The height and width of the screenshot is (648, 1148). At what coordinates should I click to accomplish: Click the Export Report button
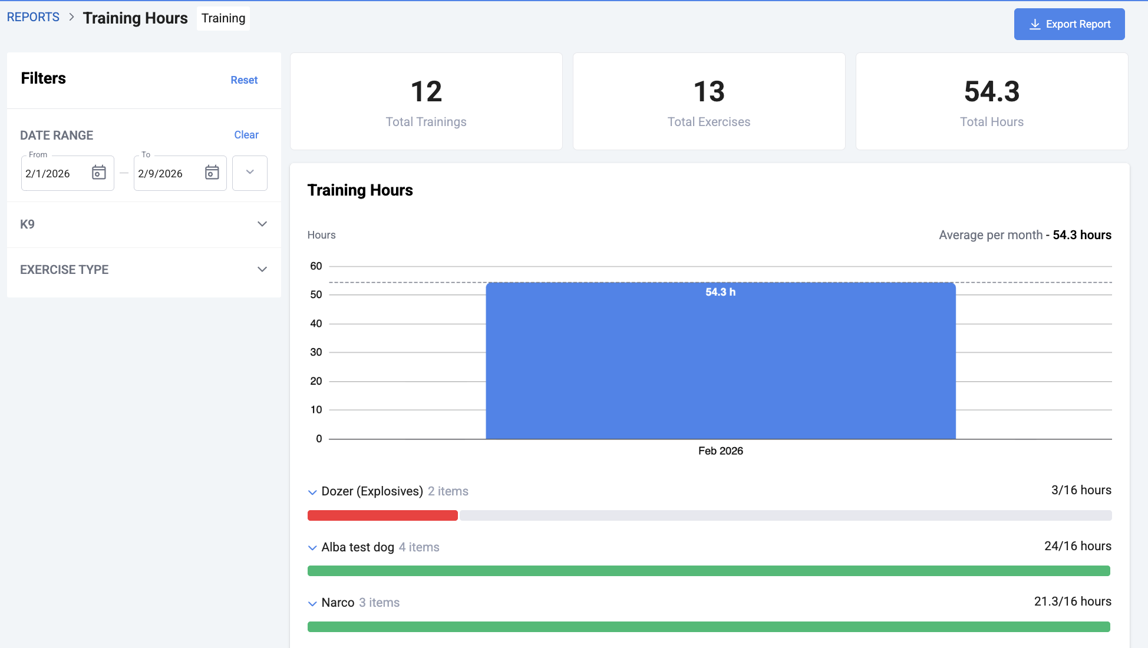(1069, 24)
